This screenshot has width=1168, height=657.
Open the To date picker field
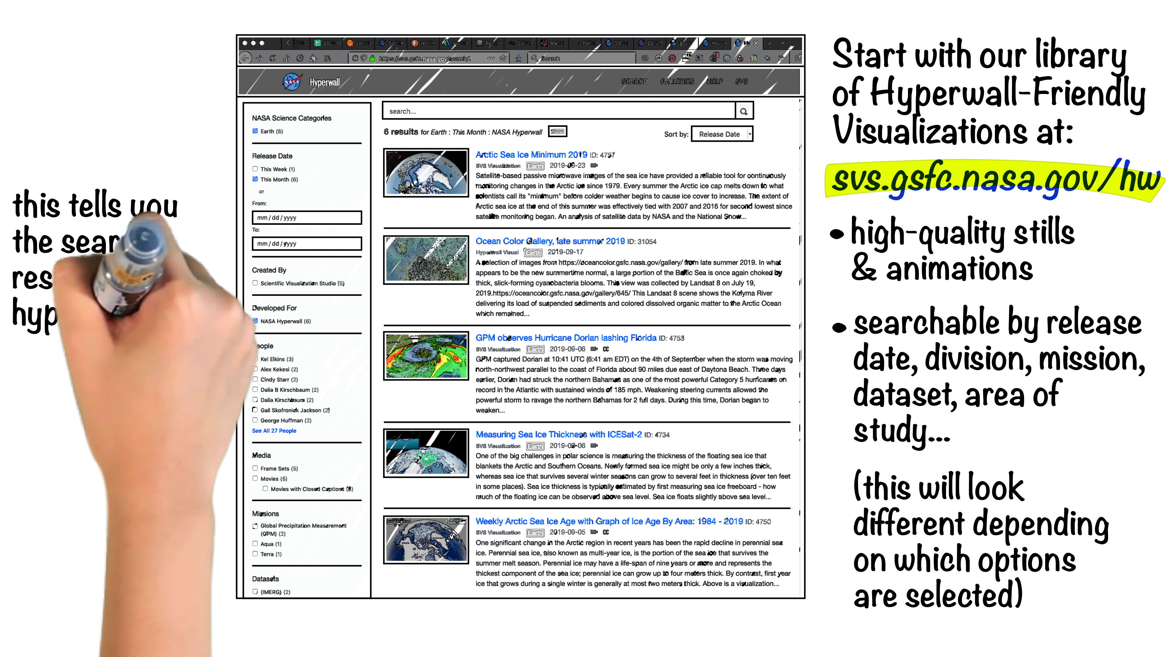307,243
